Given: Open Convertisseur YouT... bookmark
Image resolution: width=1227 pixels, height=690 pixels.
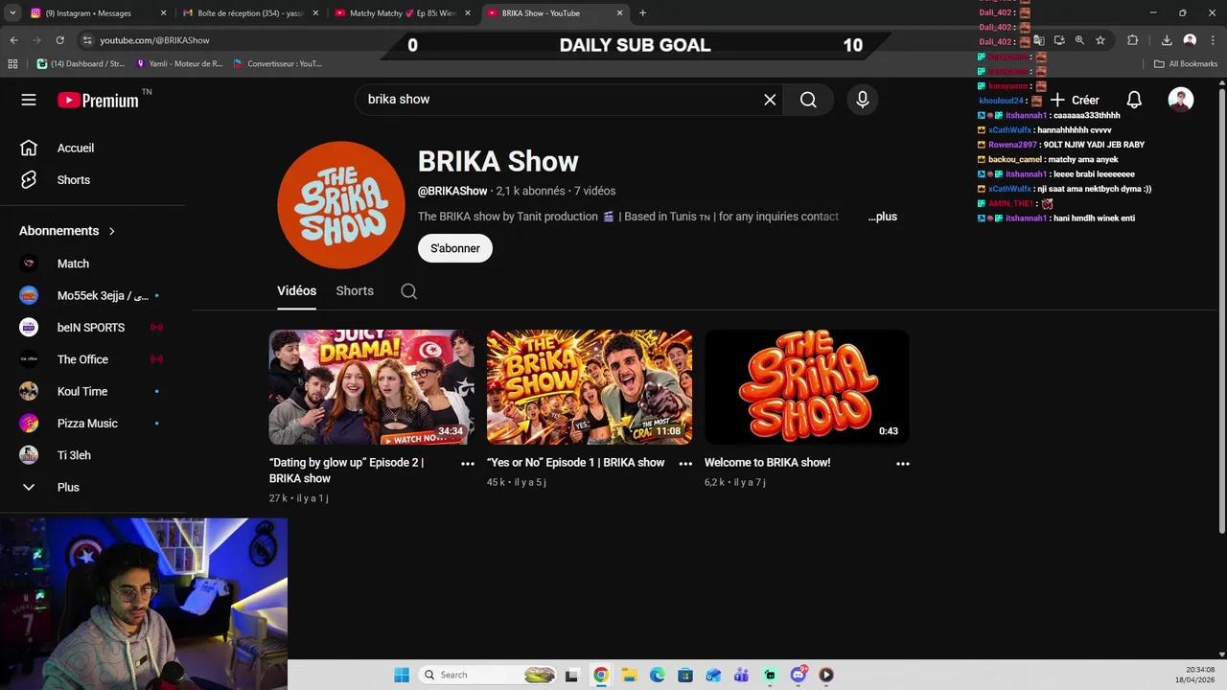Looking at the screenshot, I should tap(278, 64).
